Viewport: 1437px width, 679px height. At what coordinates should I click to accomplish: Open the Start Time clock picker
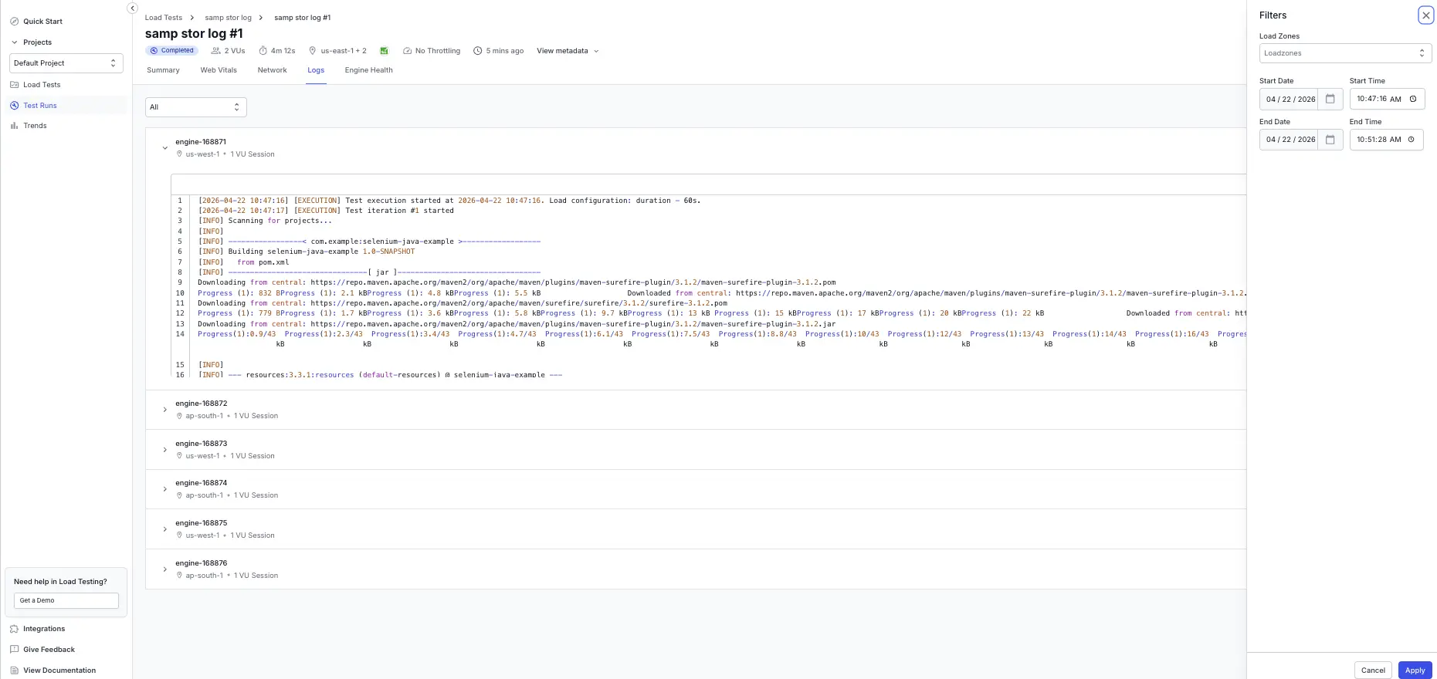click(1412, 100)
